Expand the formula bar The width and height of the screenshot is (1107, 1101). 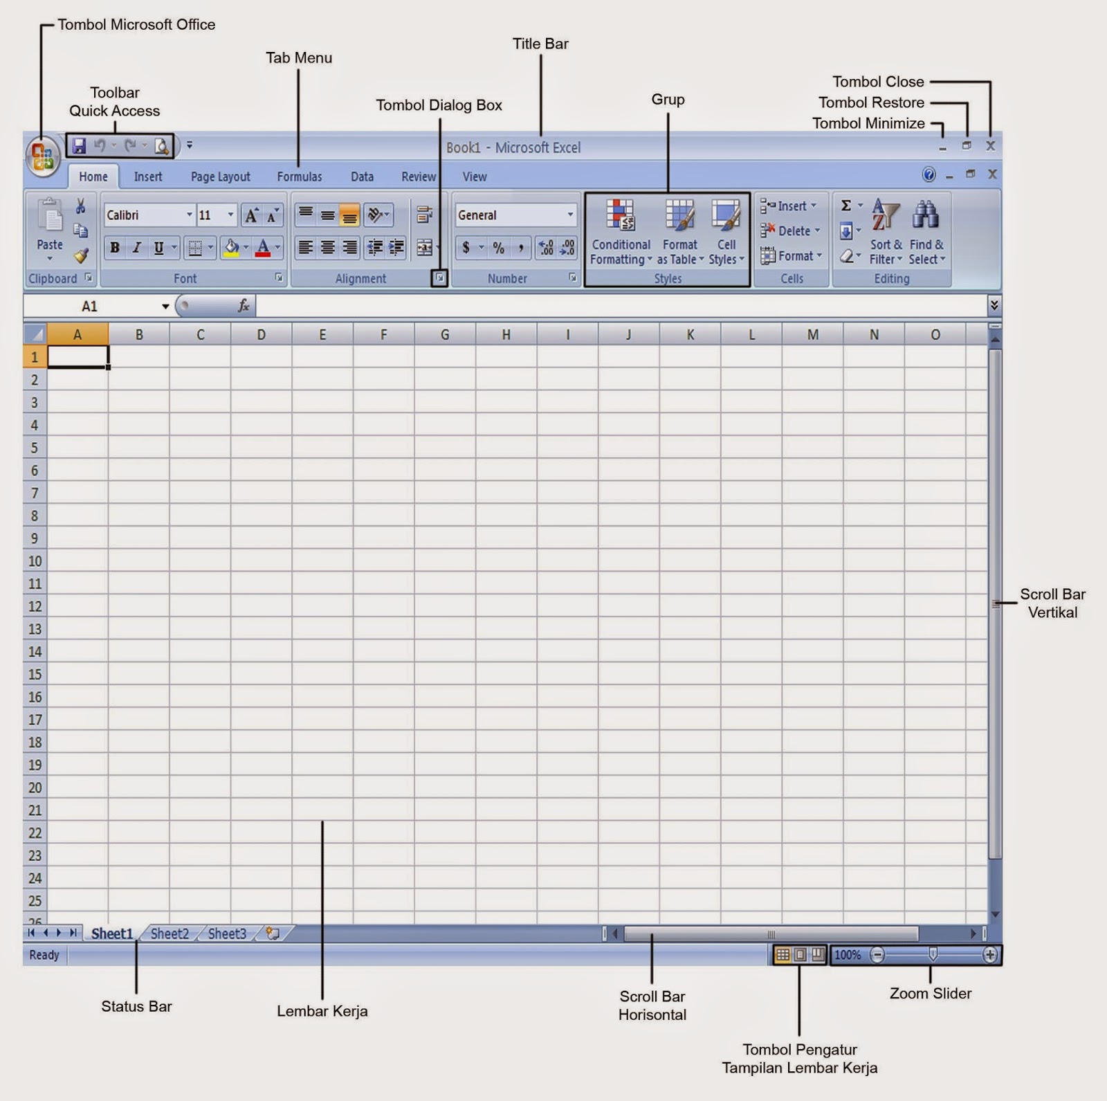point(994,305)
